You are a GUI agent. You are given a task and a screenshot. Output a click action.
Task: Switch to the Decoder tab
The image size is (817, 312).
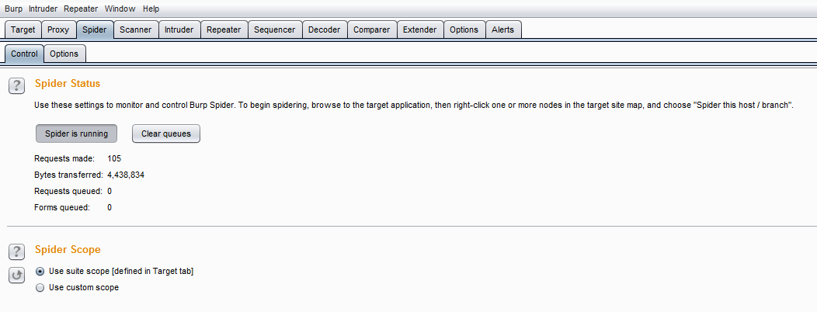point(324,29)
